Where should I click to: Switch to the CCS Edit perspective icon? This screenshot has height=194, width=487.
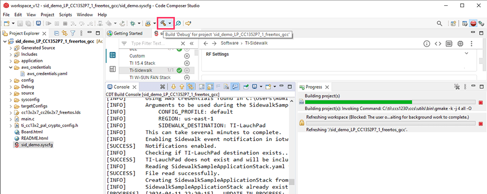465,23
